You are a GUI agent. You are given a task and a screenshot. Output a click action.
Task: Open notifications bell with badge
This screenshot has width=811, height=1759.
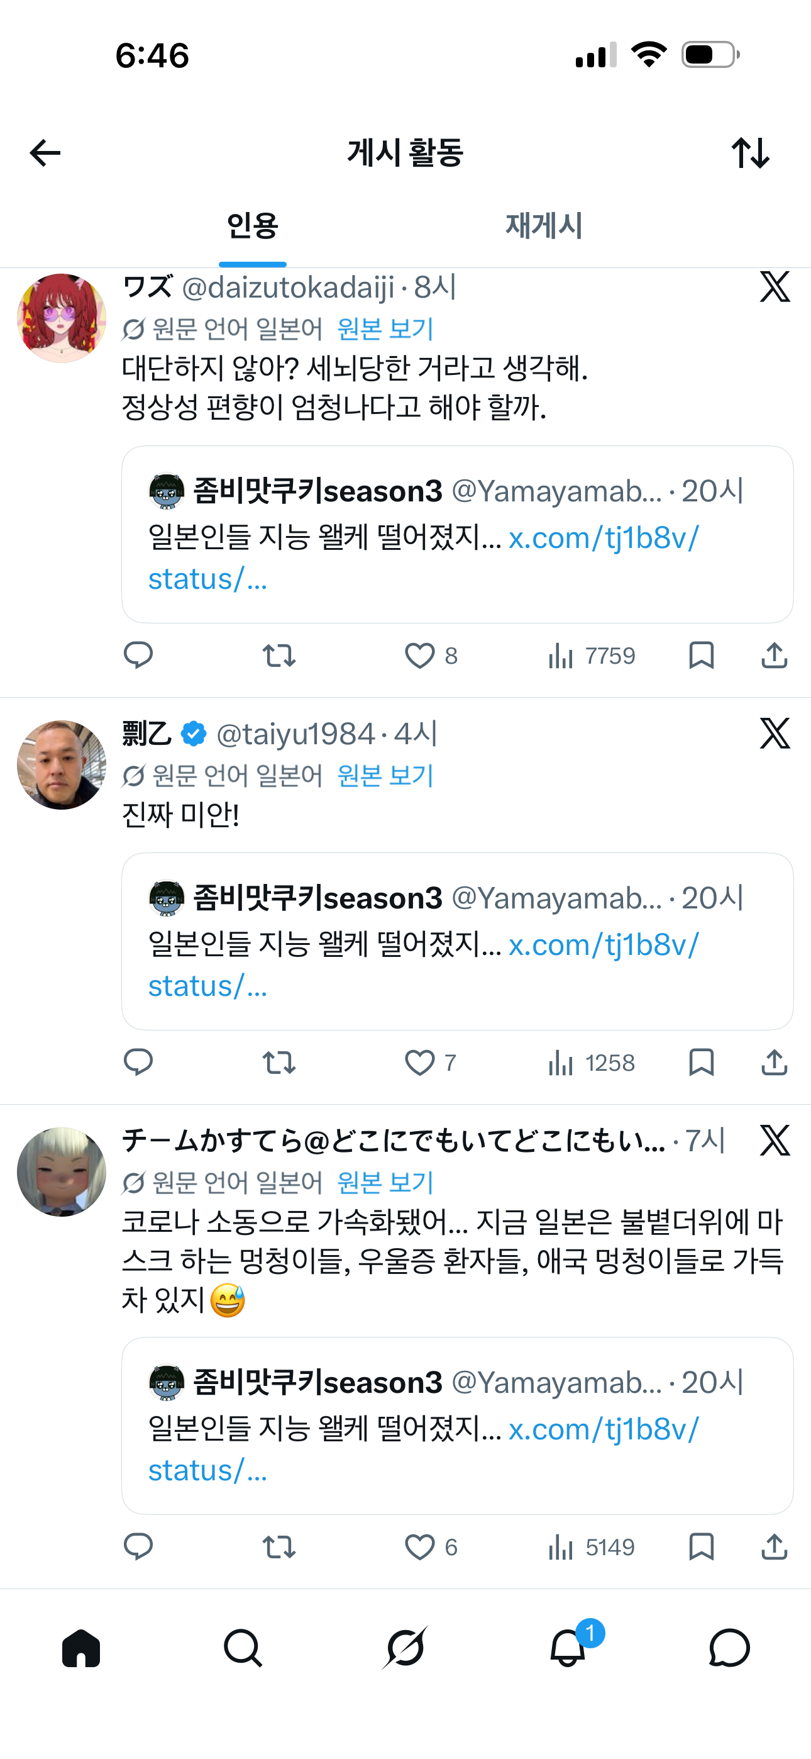click(x=568, y=1647)
